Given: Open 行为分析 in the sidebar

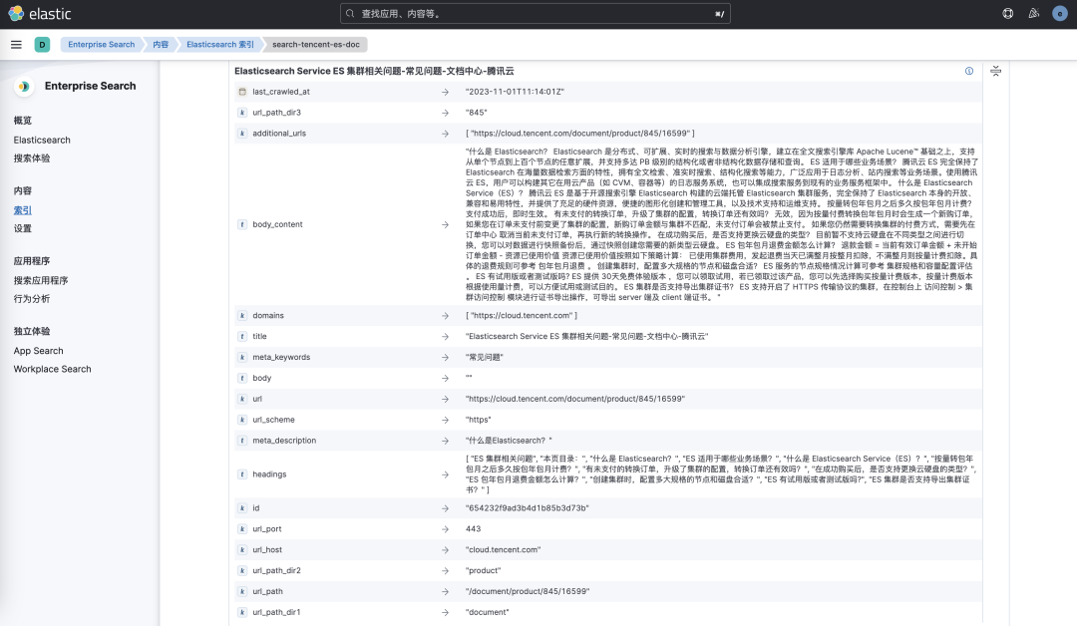Looking at the screenshot, I should pos(32,299).
